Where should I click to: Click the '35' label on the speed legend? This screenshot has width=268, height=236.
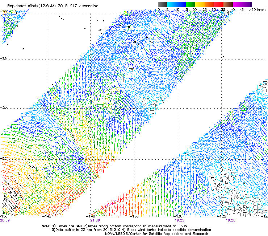coord(223,10)
